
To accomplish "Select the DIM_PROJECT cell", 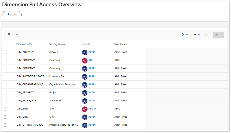I will click(x=25, y=93).
